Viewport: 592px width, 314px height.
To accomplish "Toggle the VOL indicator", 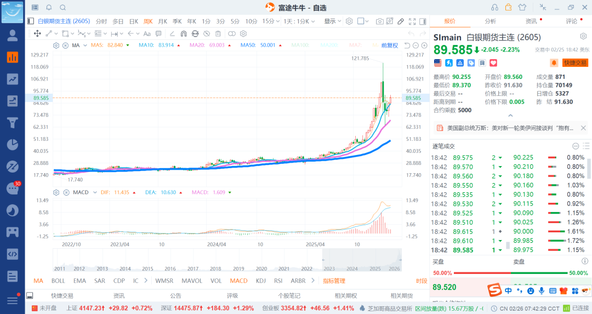I will click(216, 281).
